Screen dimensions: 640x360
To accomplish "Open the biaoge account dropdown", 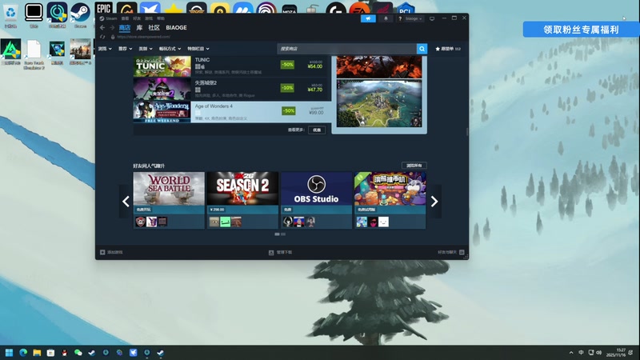I will coord(414,18).
